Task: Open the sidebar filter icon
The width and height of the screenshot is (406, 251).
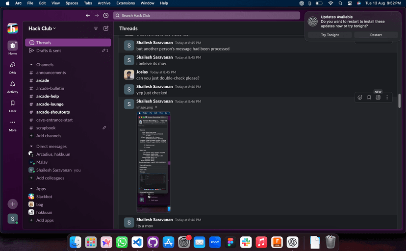Action: tap(96, 28)
